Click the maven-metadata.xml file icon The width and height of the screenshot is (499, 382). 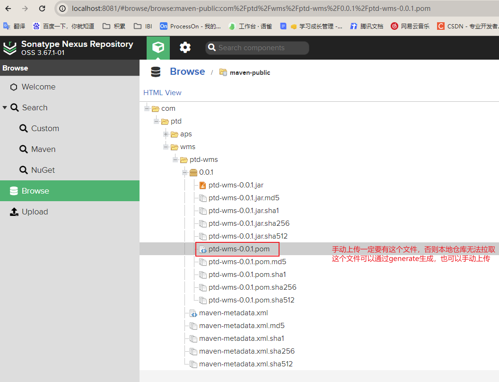coord(193,313)
